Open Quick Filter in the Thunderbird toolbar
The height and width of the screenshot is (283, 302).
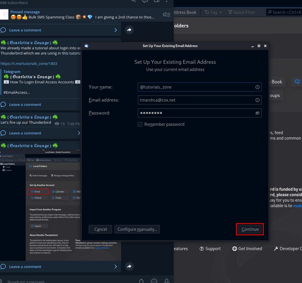pyautogui.click(x=242, y=12)
